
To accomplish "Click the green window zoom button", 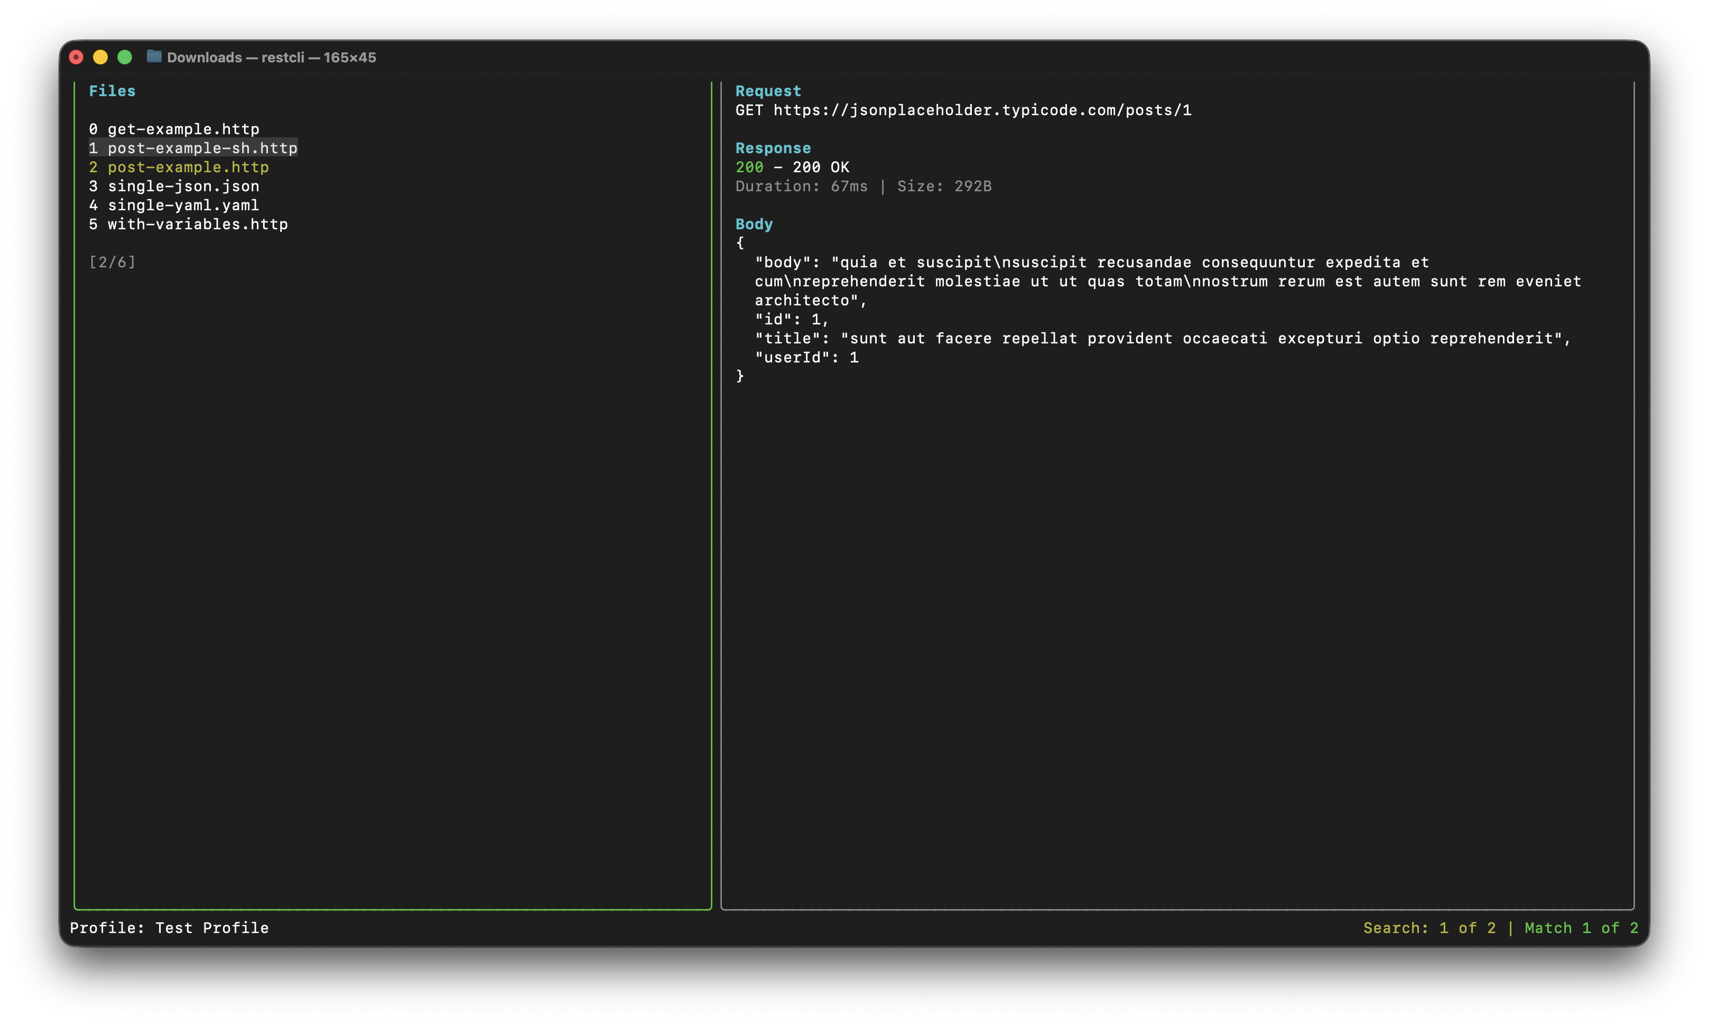I will [124, 58].
